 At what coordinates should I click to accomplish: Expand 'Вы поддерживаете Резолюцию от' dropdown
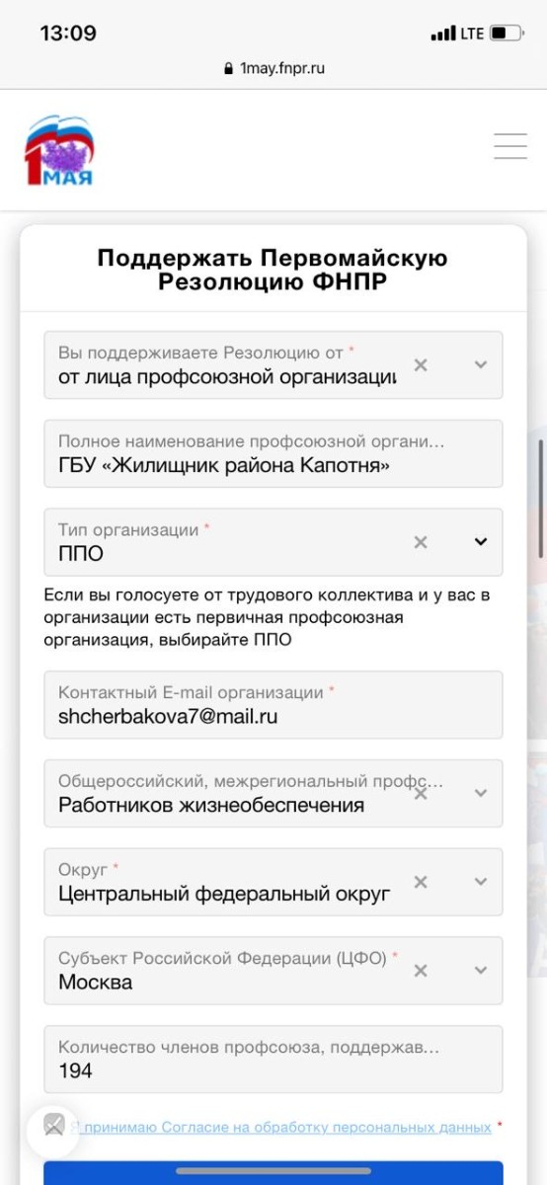click(481, 364)
